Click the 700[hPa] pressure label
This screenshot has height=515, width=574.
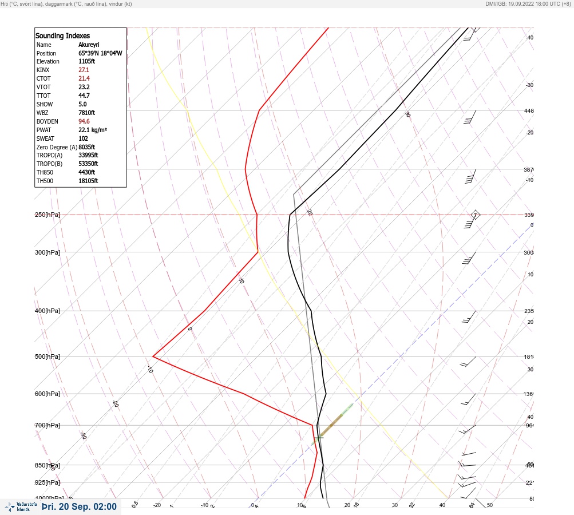click(47, 425)
